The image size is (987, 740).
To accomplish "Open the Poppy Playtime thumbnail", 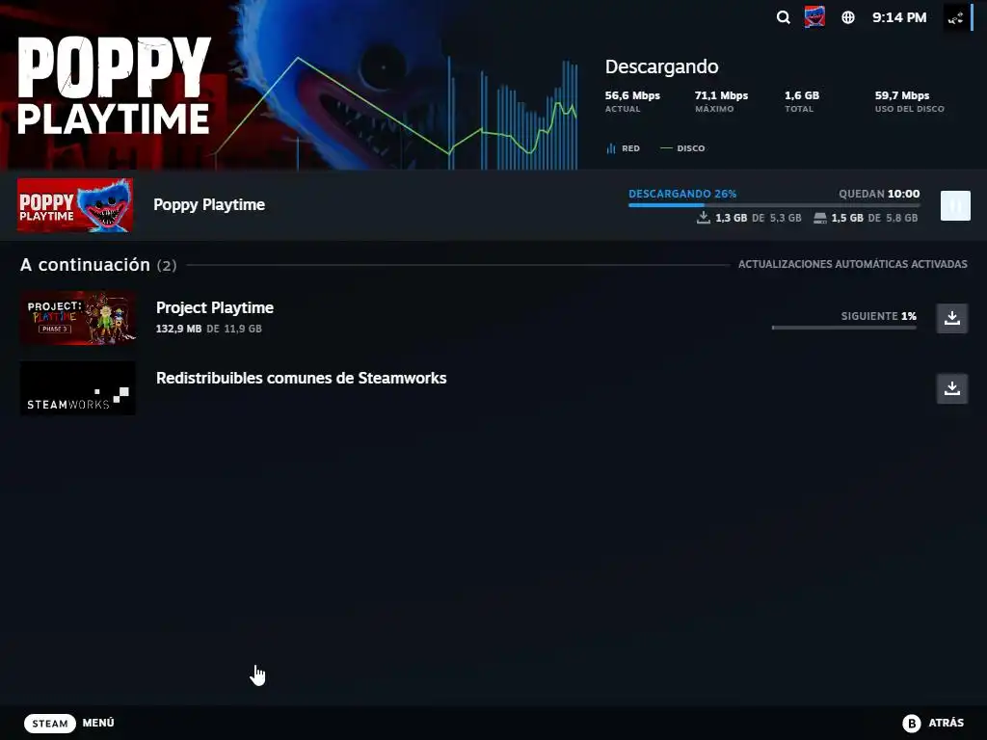I will pyautogui.click(x=75, y=205).
